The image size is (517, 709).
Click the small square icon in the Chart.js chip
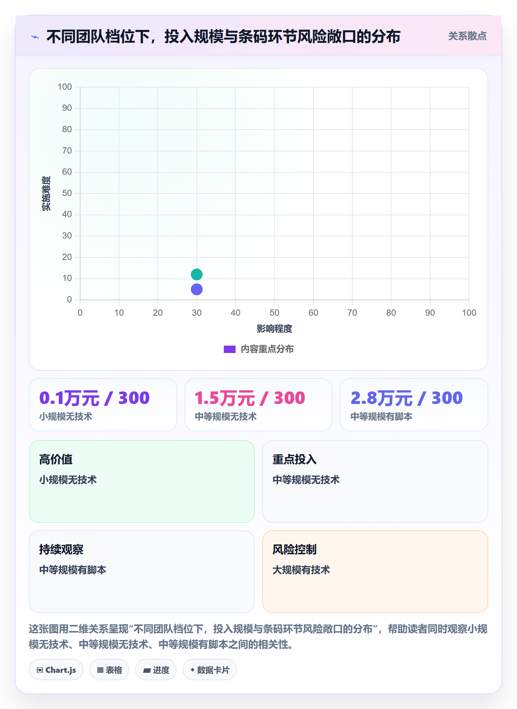click(x=40, y=670)
